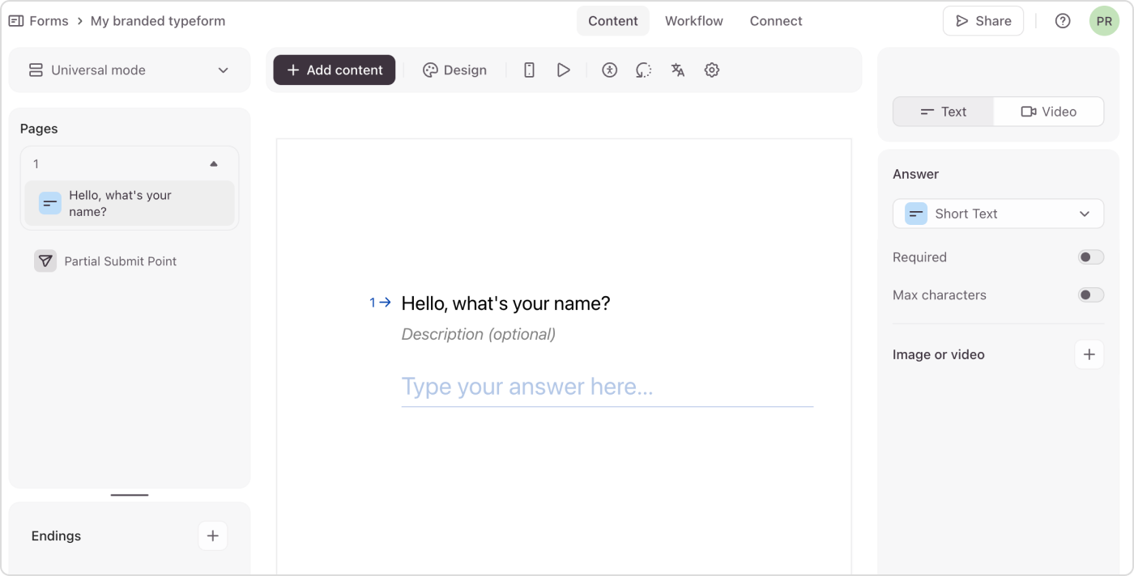Open form settings via the gear icon
Screen dimensions: 1134x576
(711, 70)
